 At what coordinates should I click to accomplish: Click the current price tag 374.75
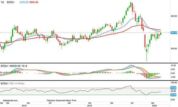tap(174, 33)
